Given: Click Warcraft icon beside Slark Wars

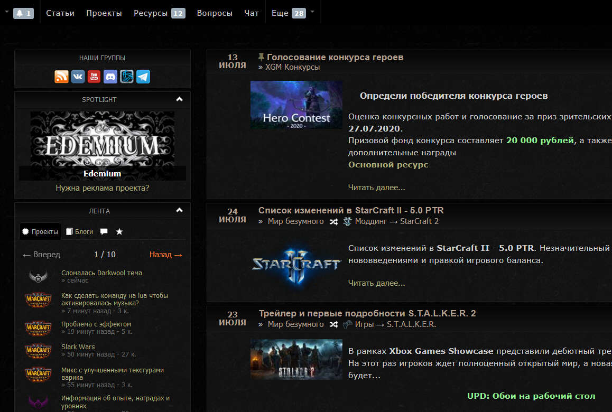Looking at the screenshot, I should pyautogui.click(x=38, y=350).
